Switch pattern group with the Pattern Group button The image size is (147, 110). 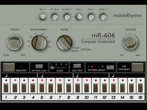(110, 68)
